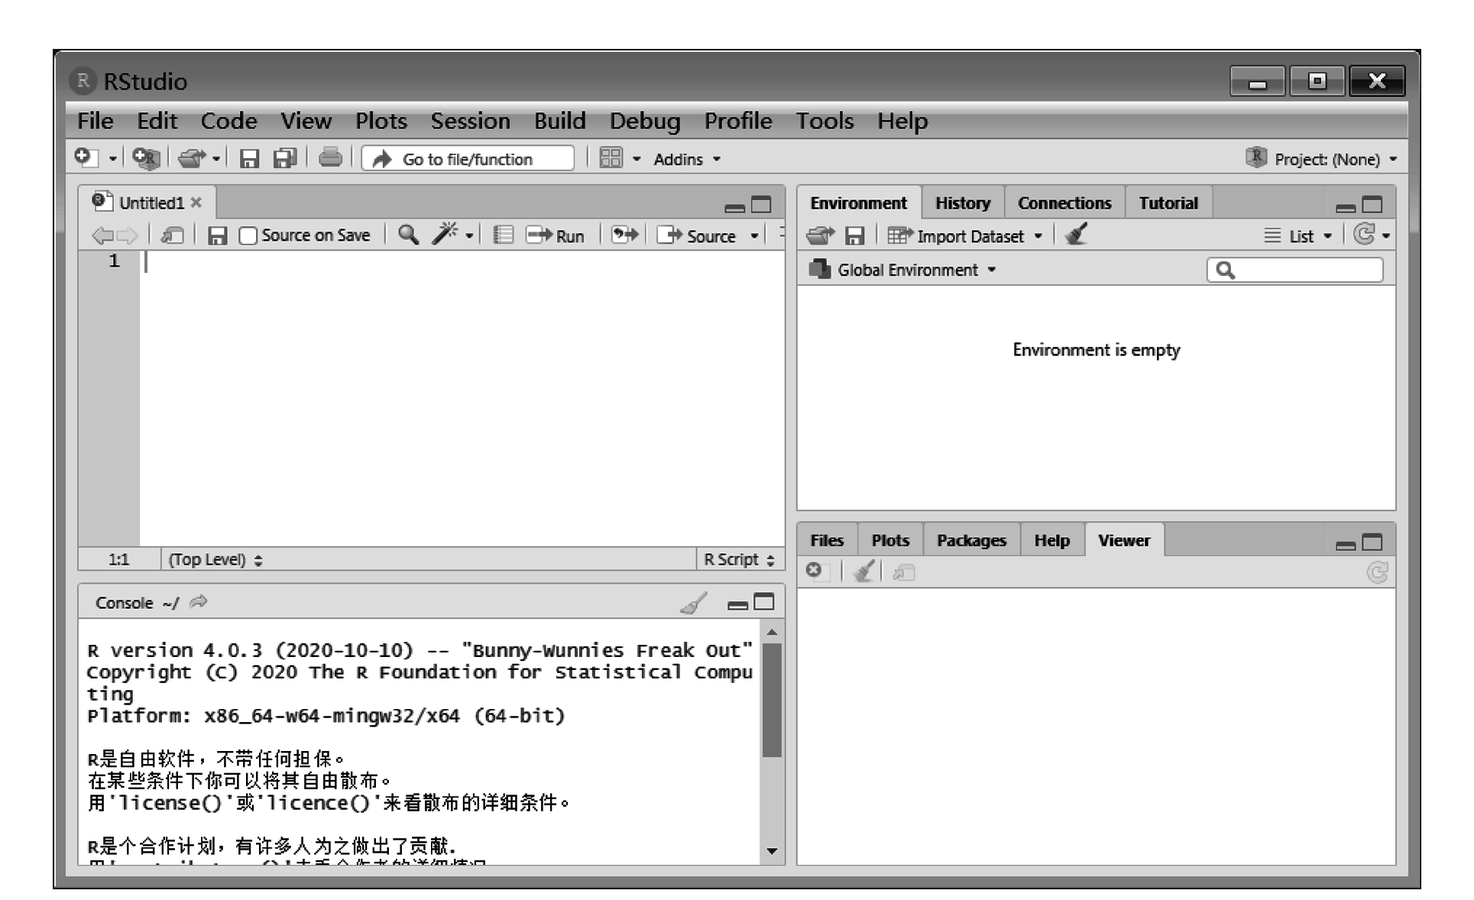
Task: Open Find/Replace magnifier in editor
Action: [409, 235]
